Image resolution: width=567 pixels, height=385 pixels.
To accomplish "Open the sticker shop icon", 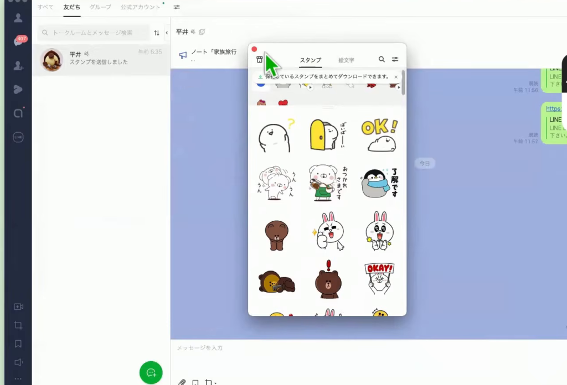I will click(259, 60).
